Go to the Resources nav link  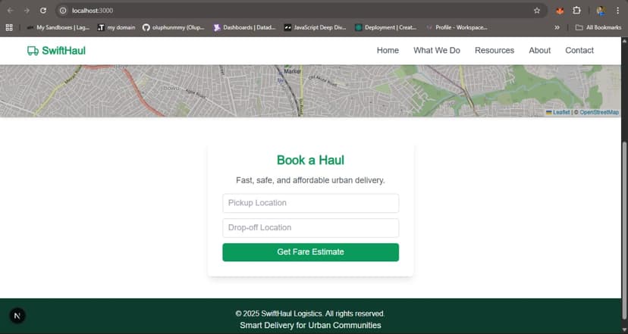tap(495, 51)
